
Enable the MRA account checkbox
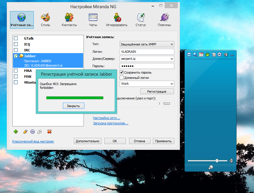[16, 71]
